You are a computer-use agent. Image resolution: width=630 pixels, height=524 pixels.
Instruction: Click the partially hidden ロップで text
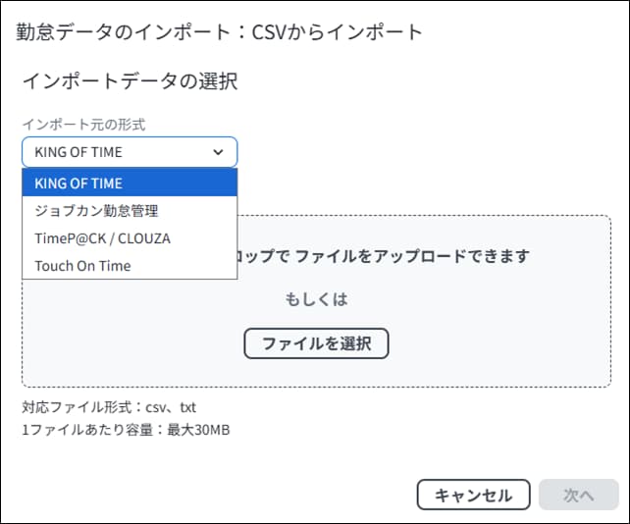pyautogui.click(x=263, y=256)
